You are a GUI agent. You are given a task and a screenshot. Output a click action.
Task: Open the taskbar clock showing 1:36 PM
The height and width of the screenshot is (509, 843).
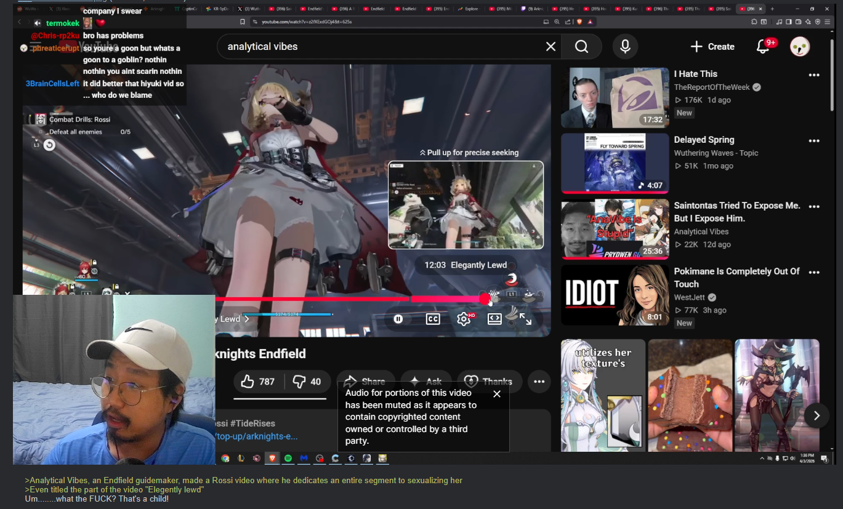807,459
